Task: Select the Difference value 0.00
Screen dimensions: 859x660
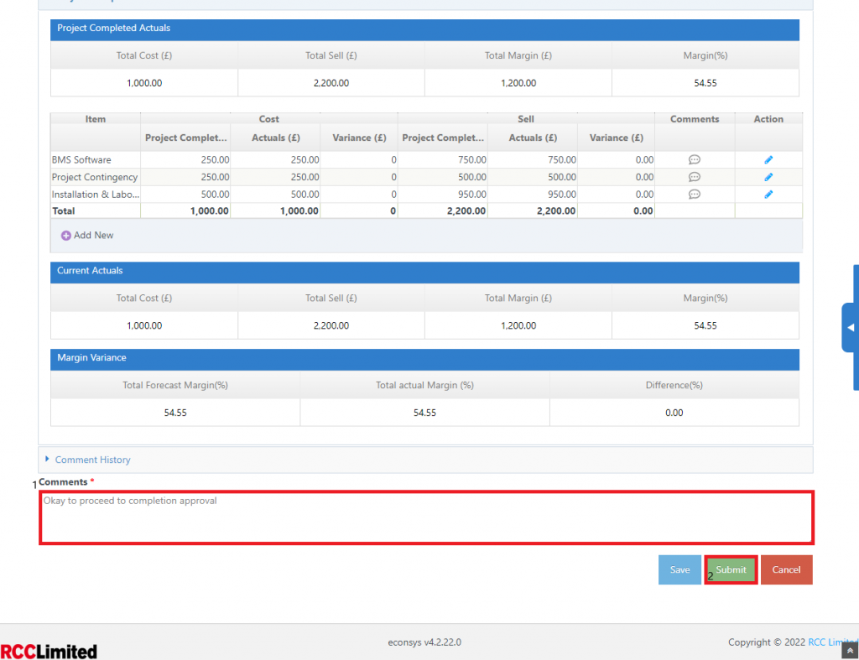Action: (674, 413)
